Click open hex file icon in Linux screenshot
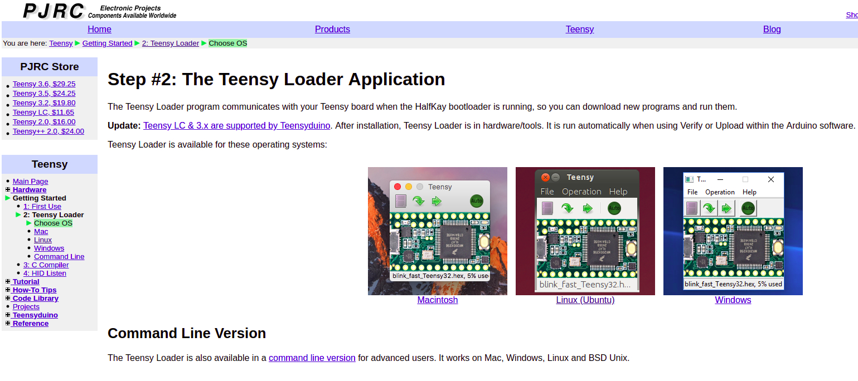 click(x=547, y=208)
